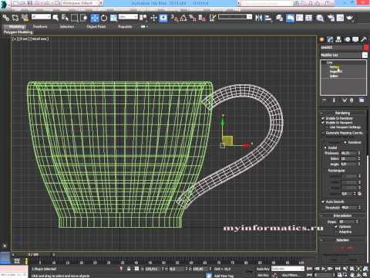Viewport: 370px width, 278px height.
Task: Open the Selection ribbon tab
Action: click(67, 26)
